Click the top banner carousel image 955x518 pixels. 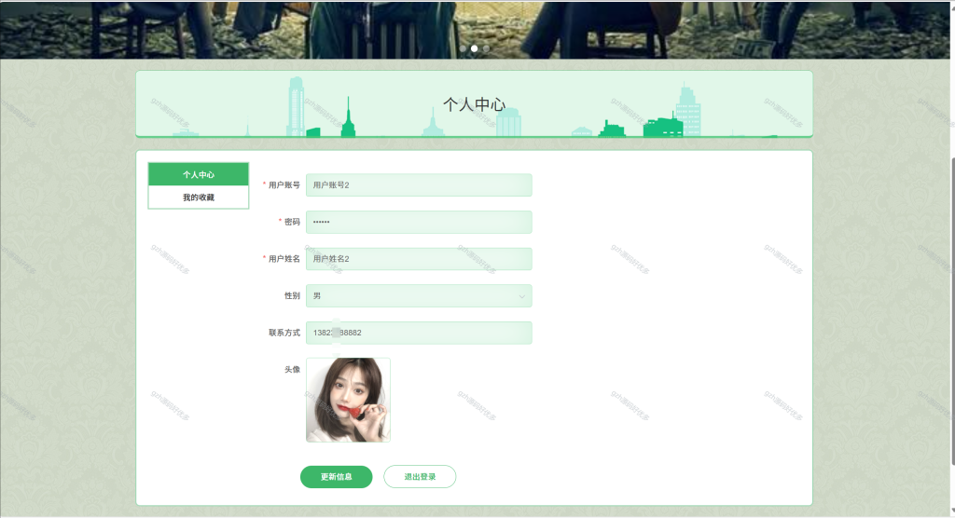tap(475, 29)
